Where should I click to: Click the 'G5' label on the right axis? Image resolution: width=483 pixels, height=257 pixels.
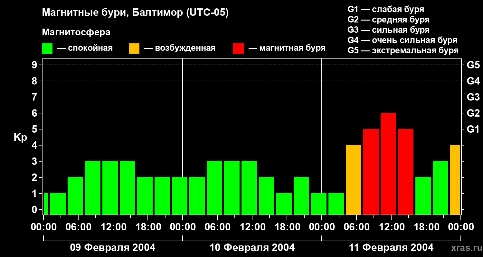click(473, 65)
